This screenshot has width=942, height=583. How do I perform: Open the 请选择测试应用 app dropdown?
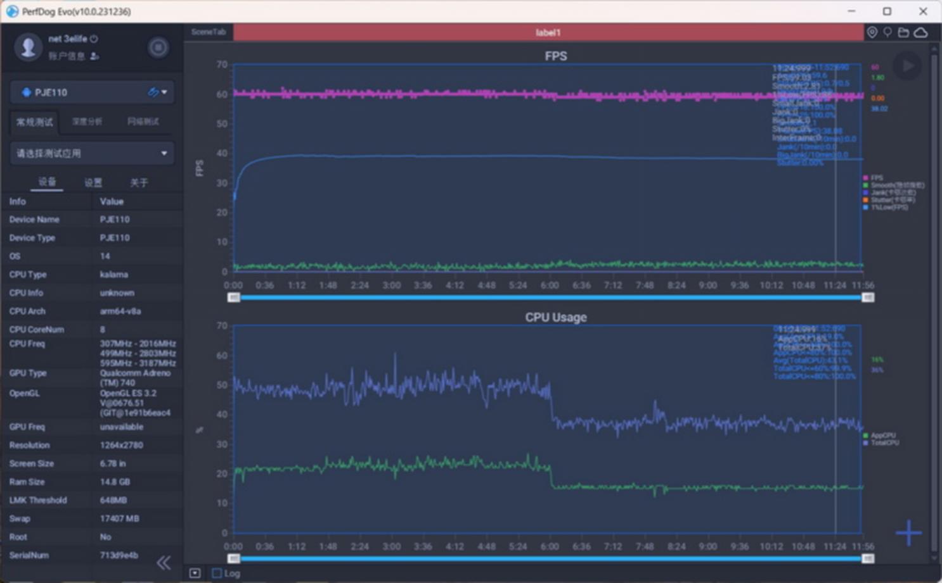(92, 153)
